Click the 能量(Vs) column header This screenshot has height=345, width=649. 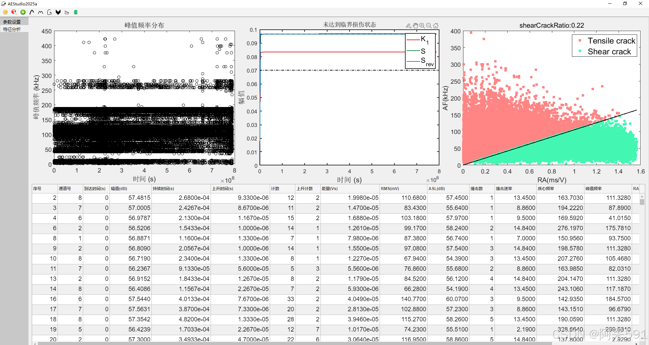point(350,189)
